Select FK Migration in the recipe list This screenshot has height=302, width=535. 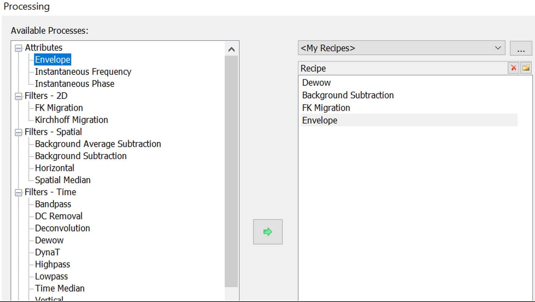(x=325, y=107)
